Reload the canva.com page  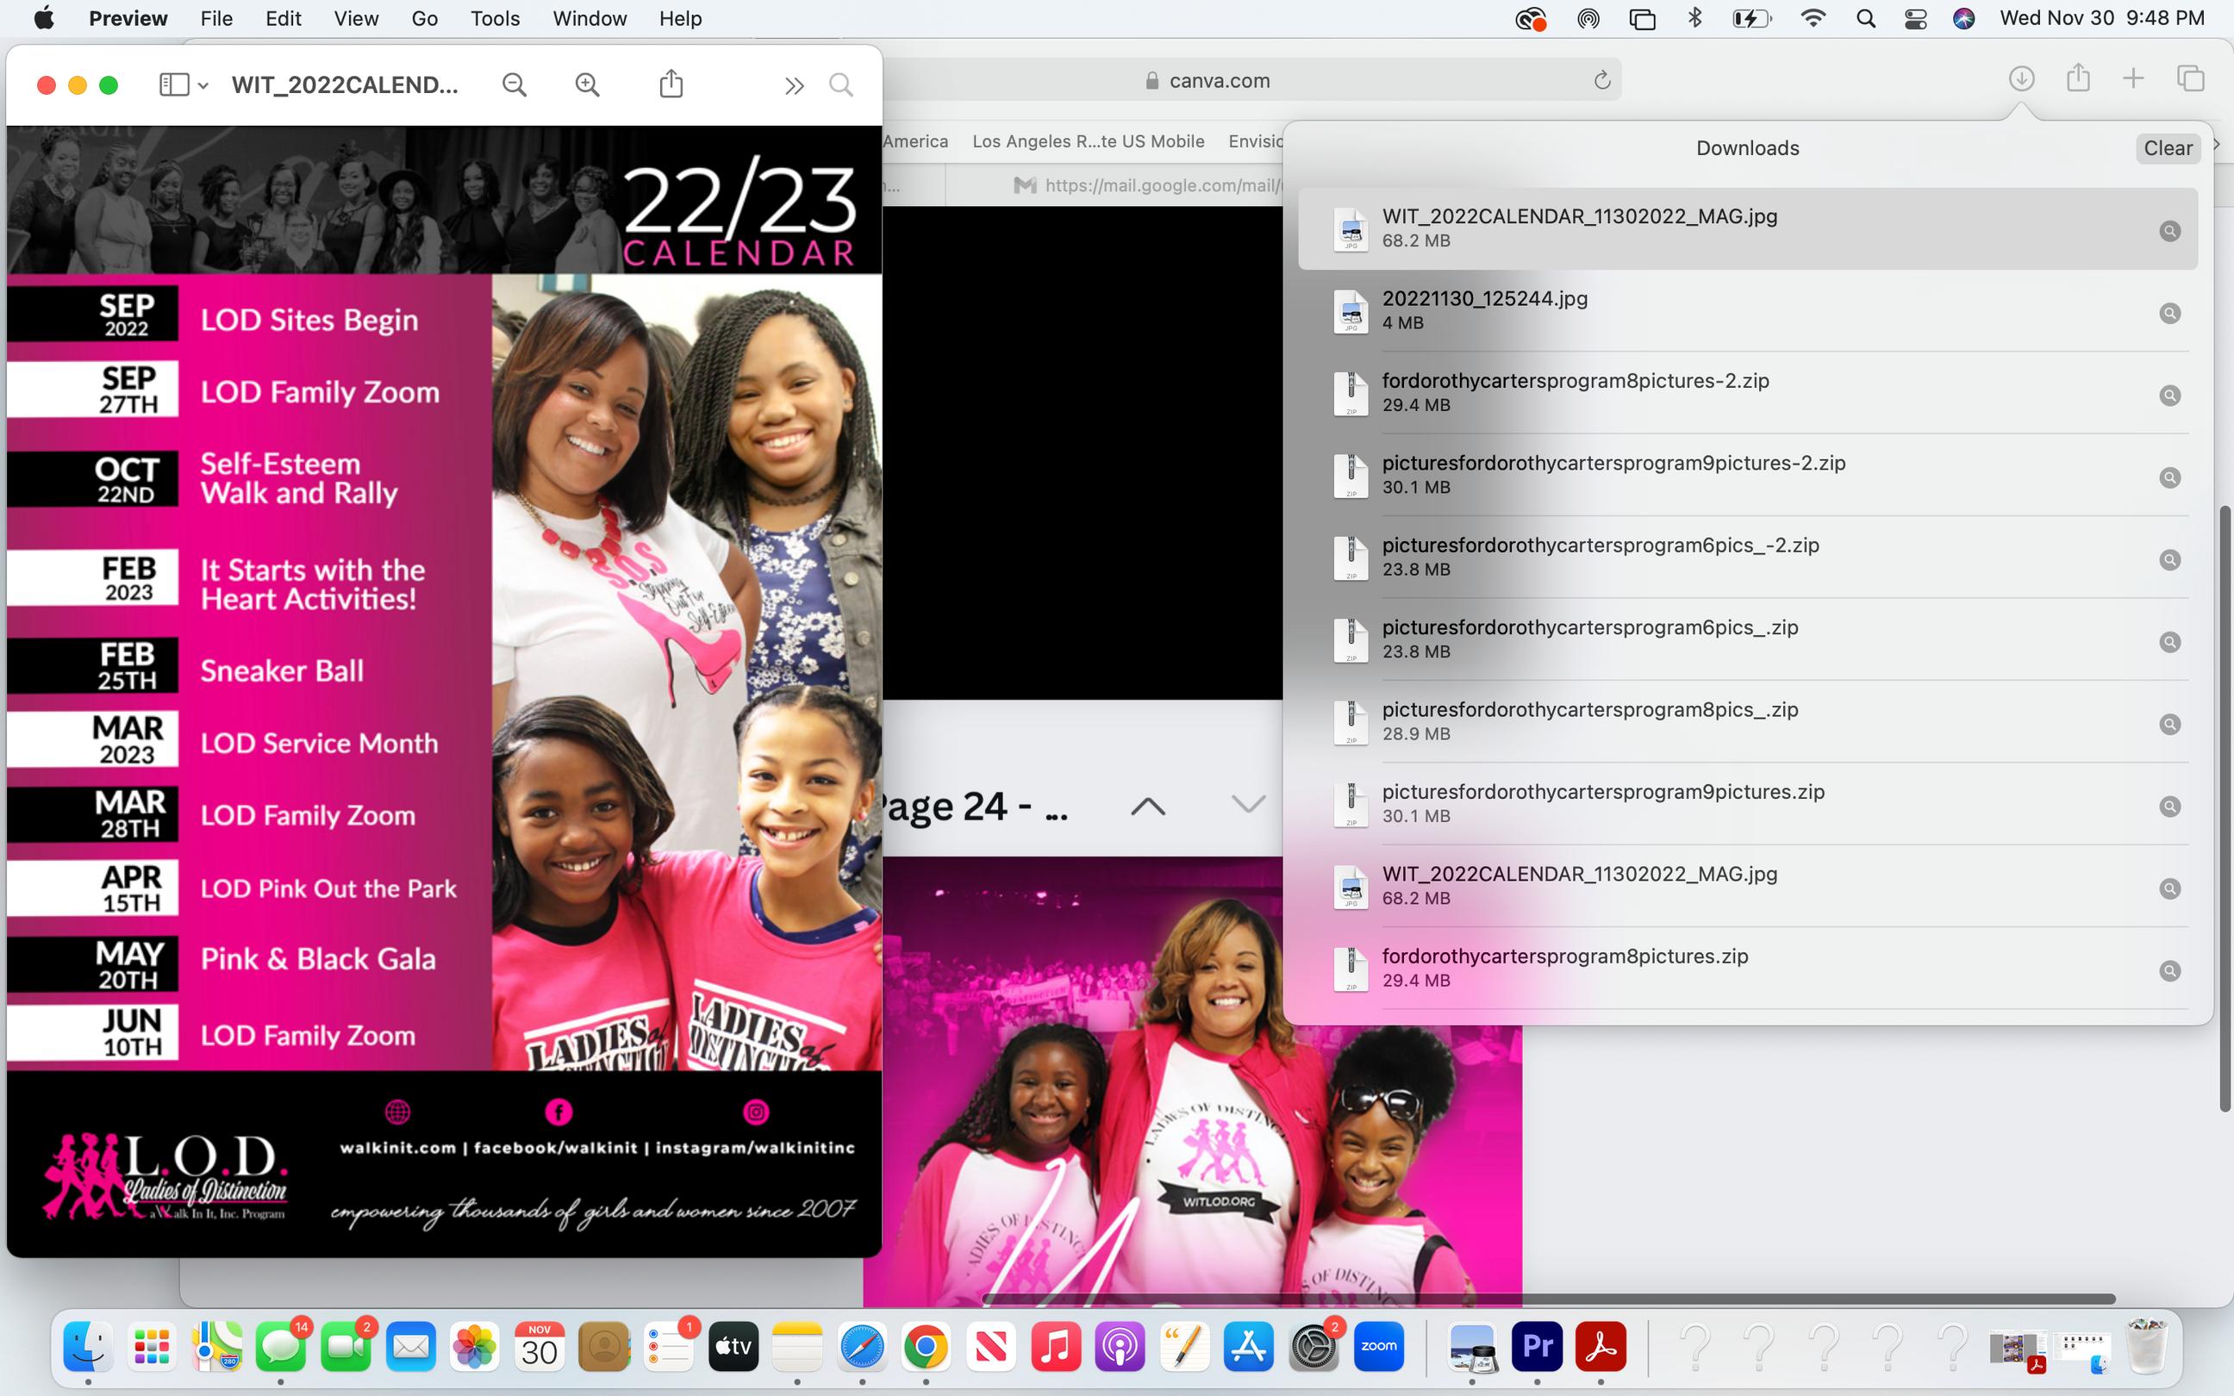[1601, 81]
